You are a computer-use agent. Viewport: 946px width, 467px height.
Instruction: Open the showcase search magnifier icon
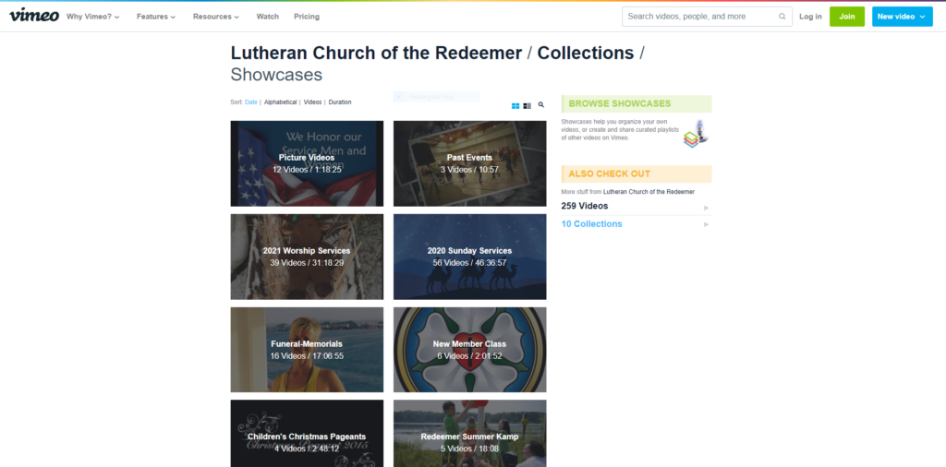[541, 105]
